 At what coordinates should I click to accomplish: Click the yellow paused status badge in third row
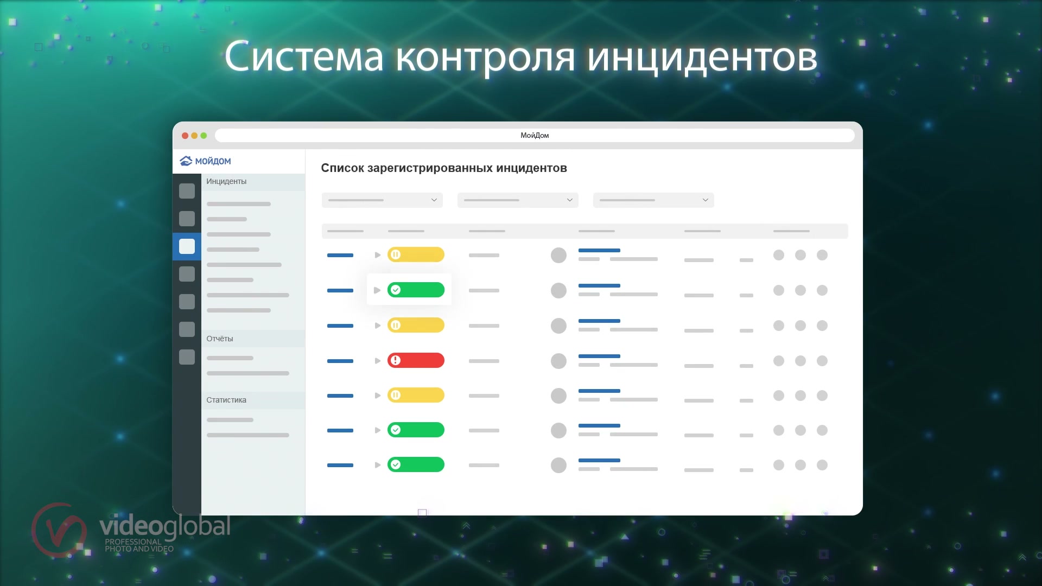pyautogui.click(x=416, y=325)
